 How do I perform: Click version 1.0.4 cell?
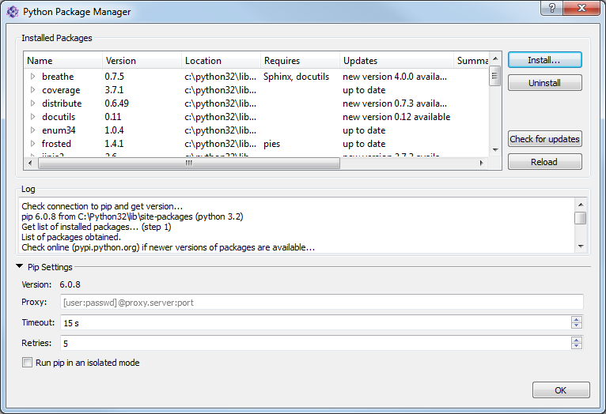[x=114, y=130]
